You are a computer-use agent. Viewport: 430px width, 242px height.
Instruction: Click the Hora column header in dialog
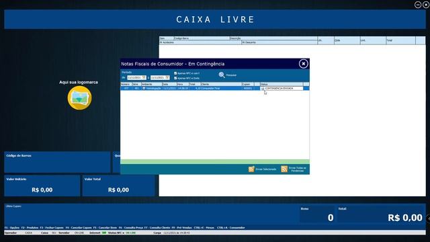[x=183, y=84]
